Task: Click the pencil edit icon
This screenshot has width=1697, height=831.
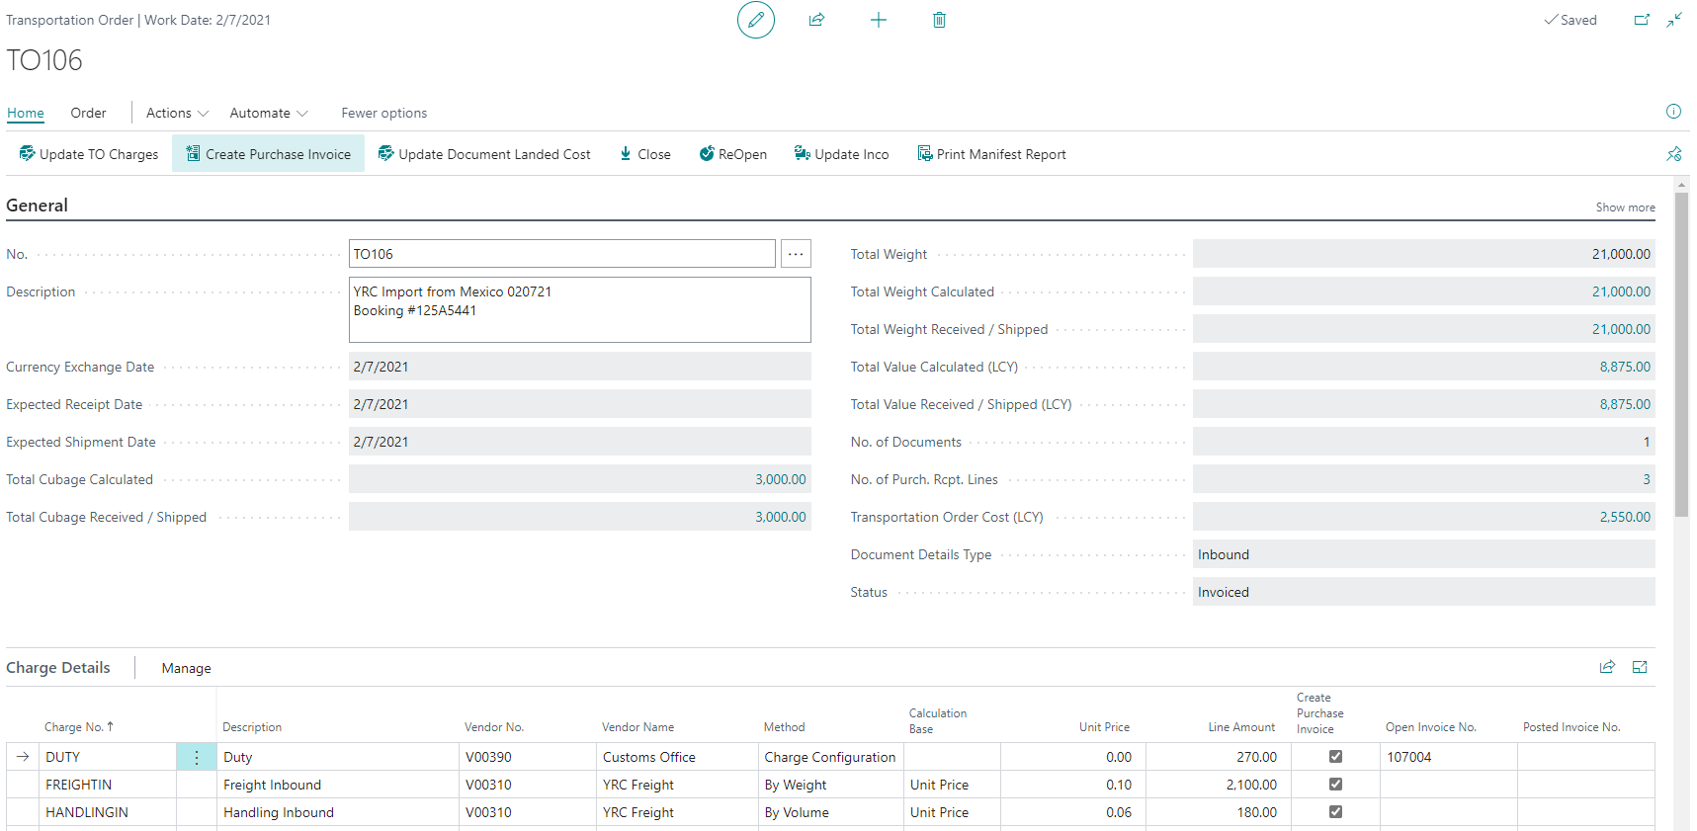Action: point(755,20)
